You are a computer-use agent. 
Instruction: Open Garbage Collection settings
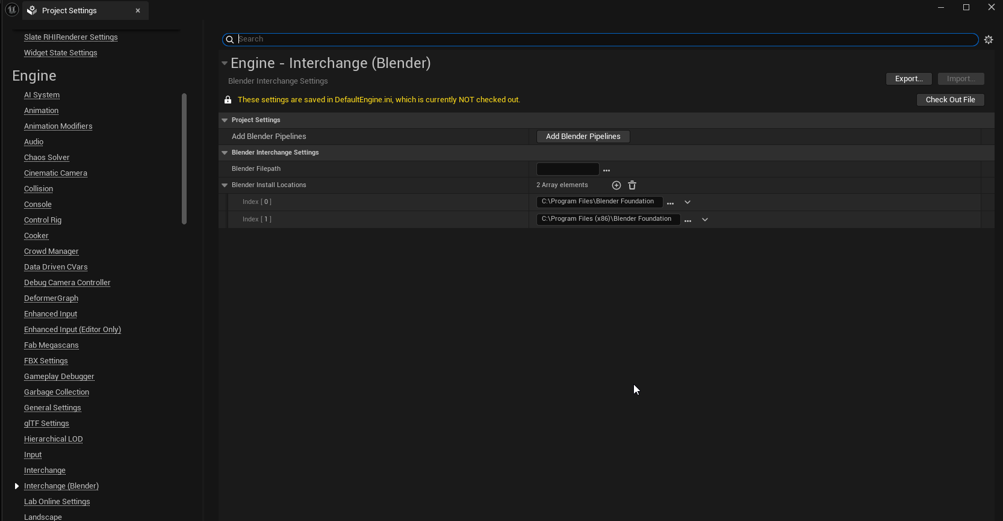[x=57, y=392]
